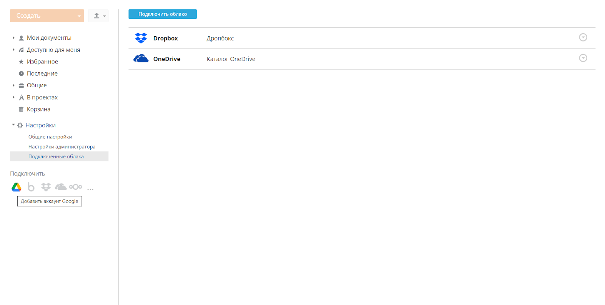Screen dimensions: 605x305
Task: Expand the В проектах tree node
Action: click(x=13, y=97)
